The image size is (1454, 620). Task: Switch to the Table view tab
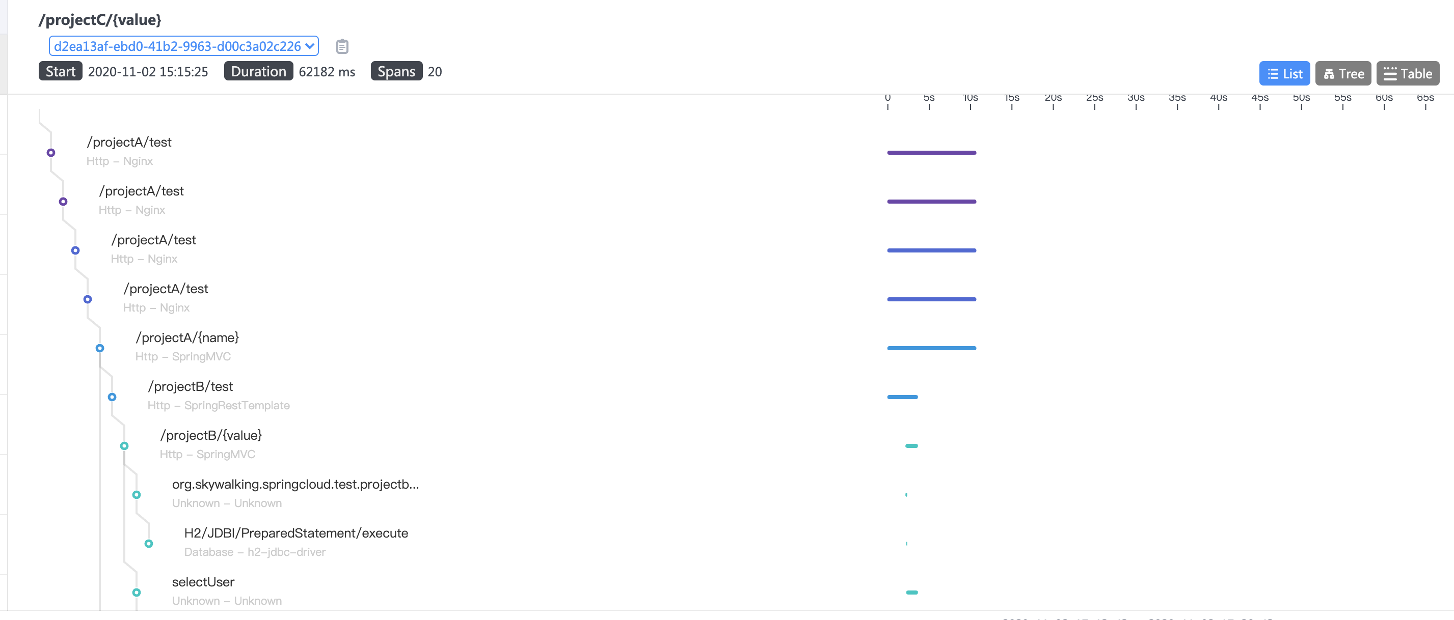click(x=1407, y=73)
